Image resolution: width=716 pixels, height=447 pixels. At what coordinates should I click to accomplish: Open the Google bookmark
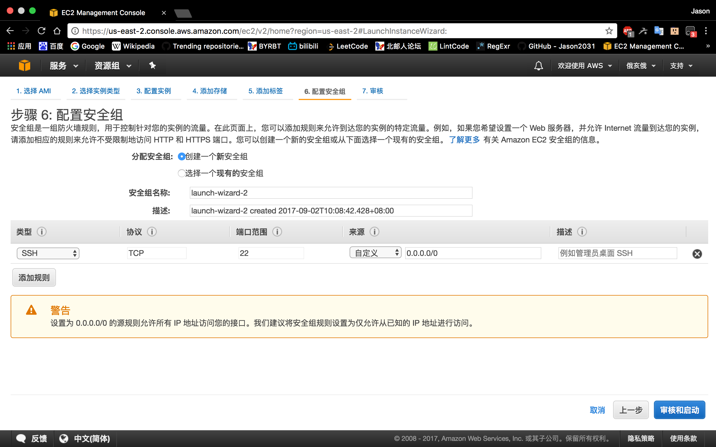[88, 46]
